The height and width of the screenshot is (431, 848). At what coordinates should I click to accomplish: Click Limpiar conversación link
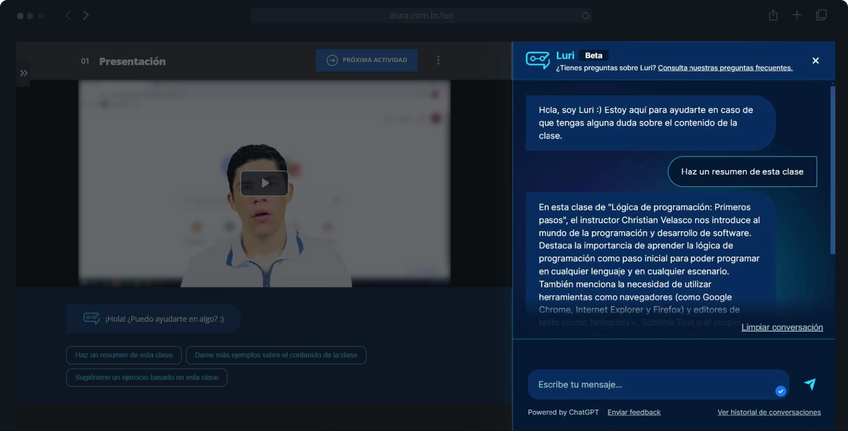(782, 327)
